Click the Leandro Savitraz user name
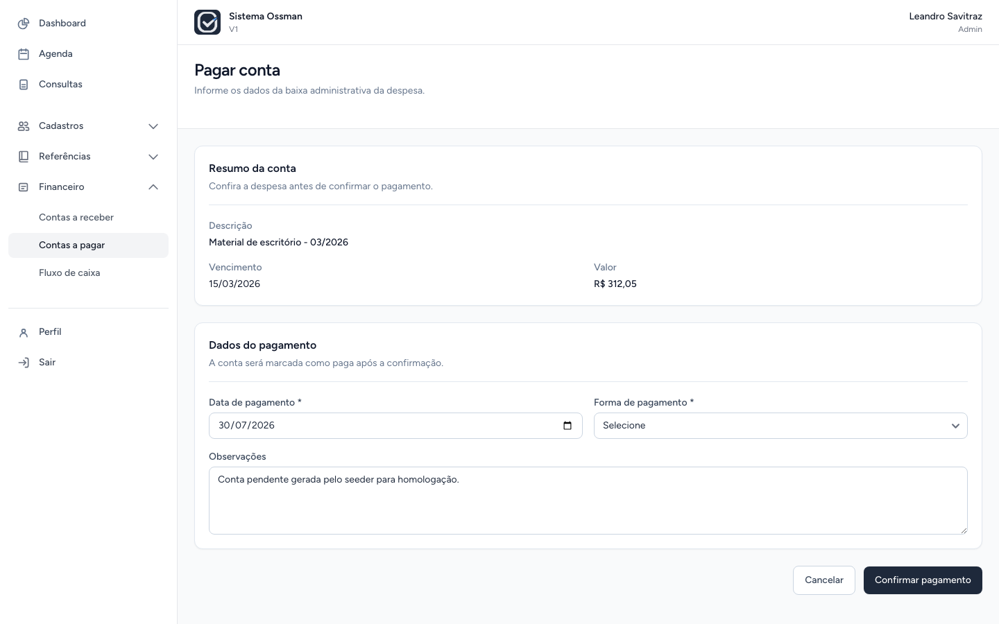Viewport: 999px width, 624px height. [x=946, y=16]
